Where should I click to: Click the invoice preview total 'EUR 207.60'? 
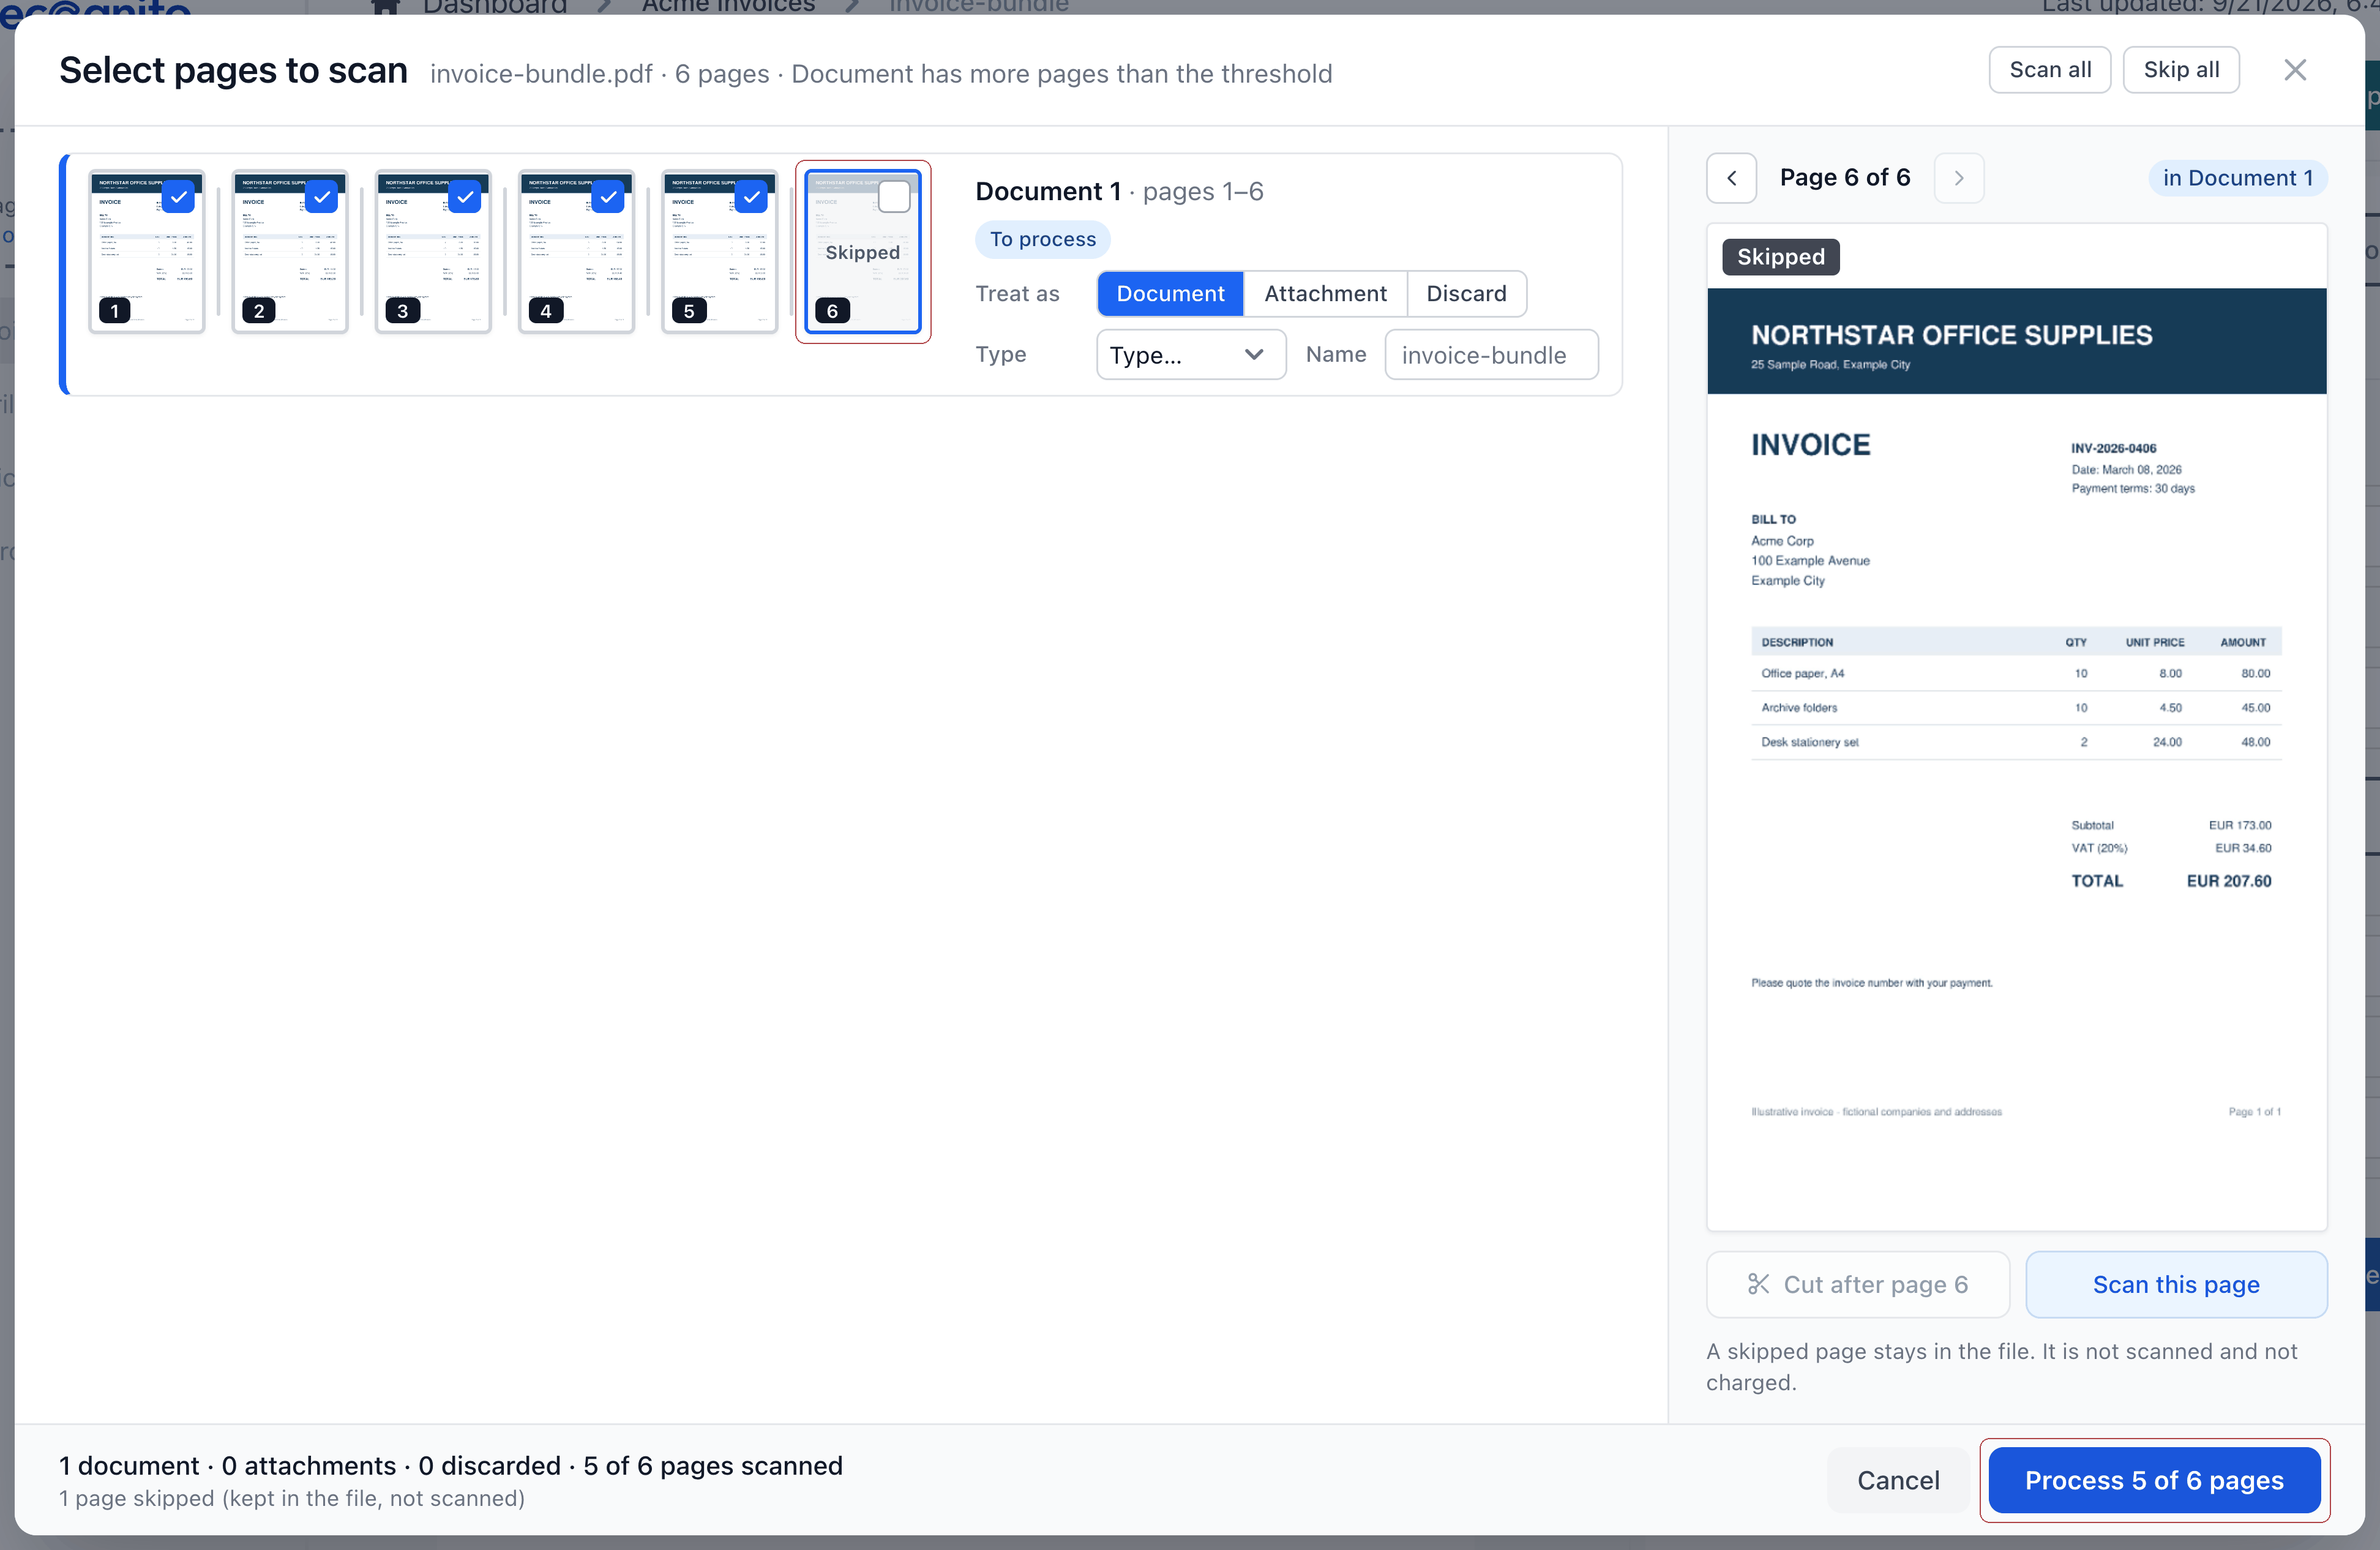2229,881
